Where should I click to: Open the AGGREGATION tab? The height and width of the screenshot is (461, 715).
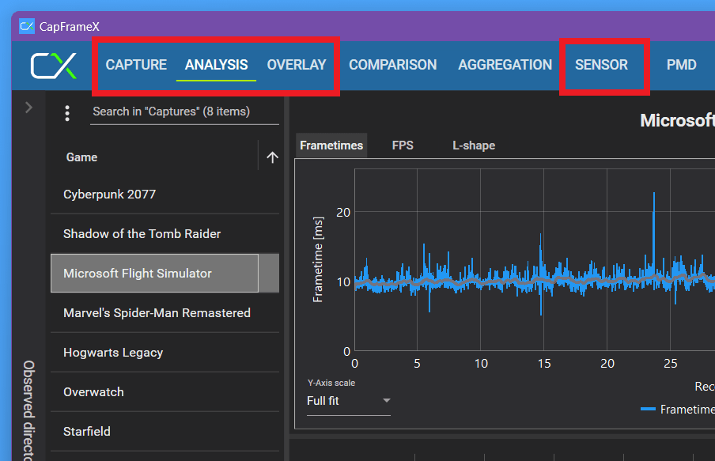click(505, 65)
